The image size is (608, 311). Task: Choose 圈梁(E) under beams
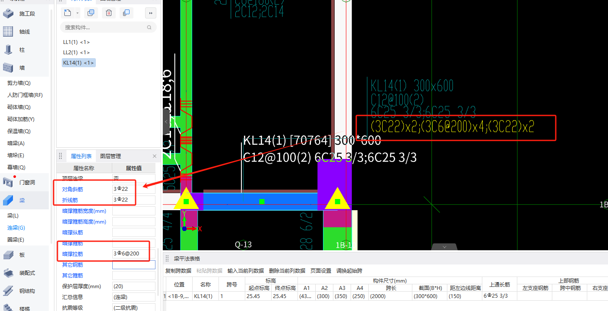click(16, 240)
